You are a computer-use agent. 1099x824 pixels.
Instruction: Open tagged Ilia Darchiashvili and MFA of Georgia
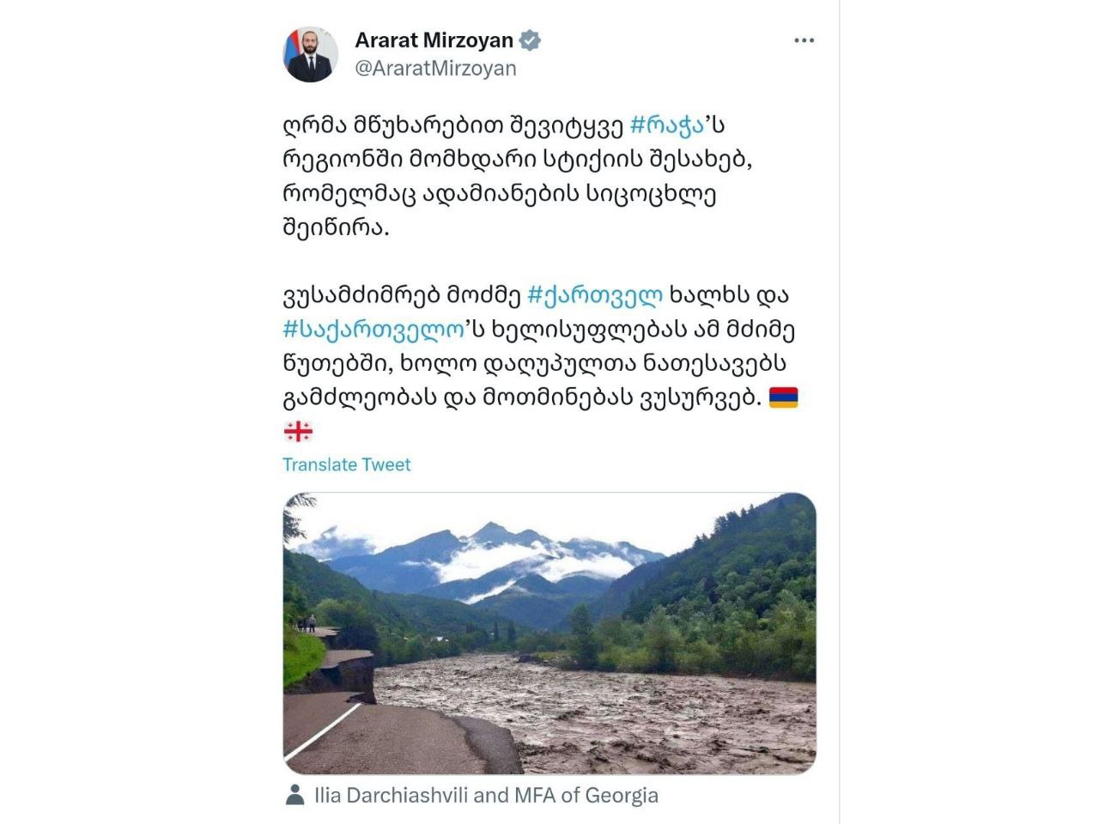[x=487, y=795]
